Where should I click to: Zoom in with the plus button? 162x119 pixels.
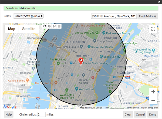coord(153,92)
